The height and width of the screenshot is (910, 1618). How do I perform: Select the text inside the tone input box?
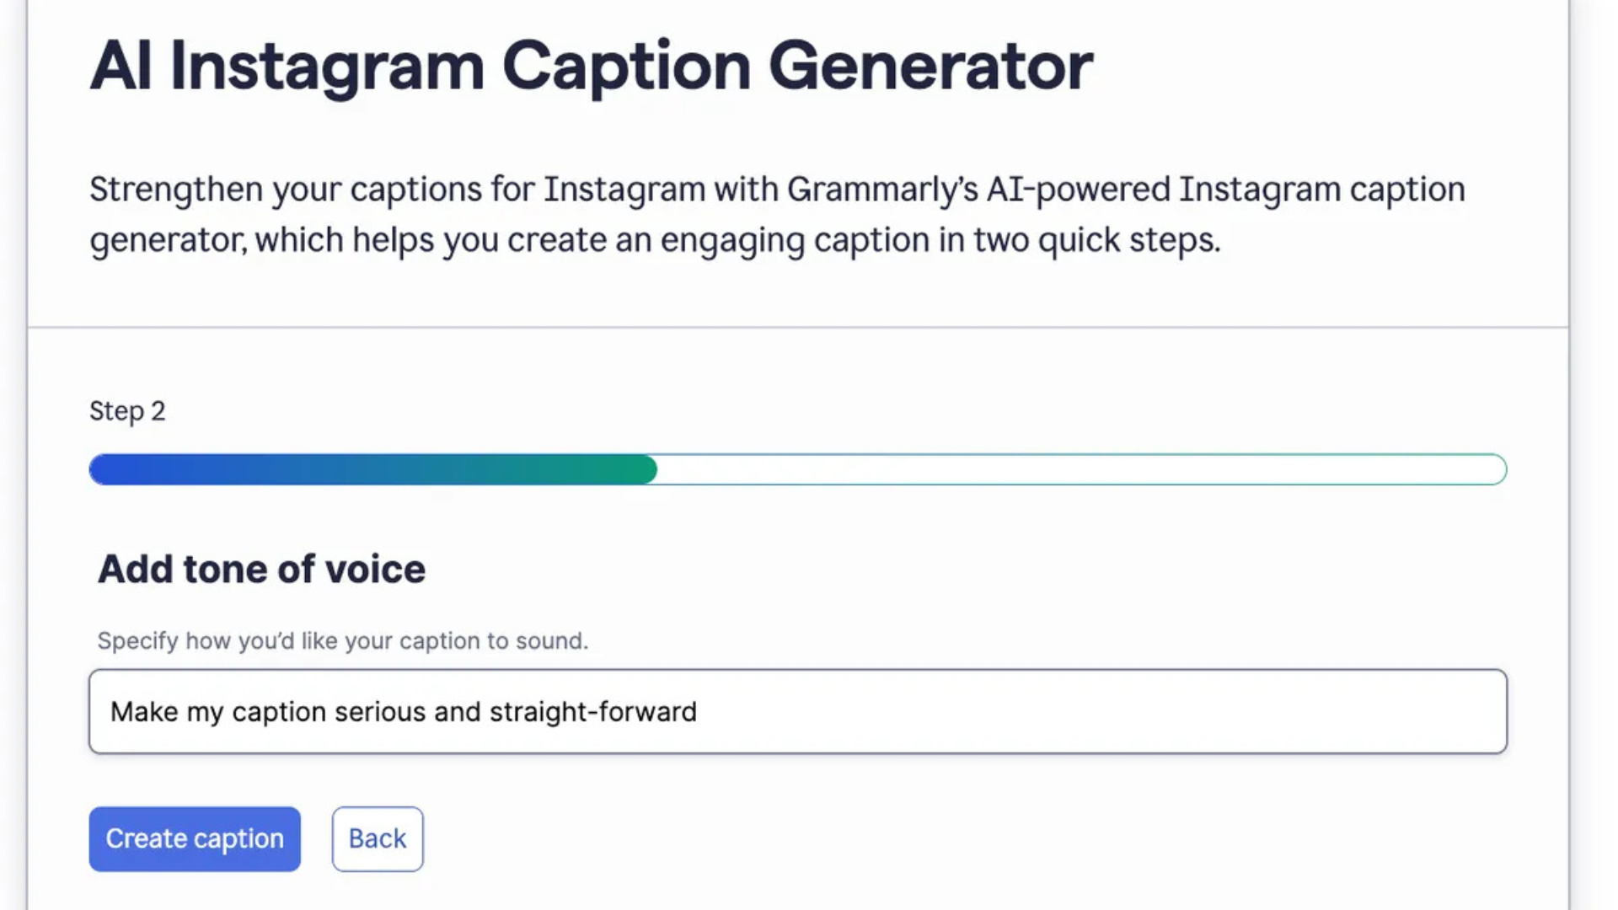402,711
